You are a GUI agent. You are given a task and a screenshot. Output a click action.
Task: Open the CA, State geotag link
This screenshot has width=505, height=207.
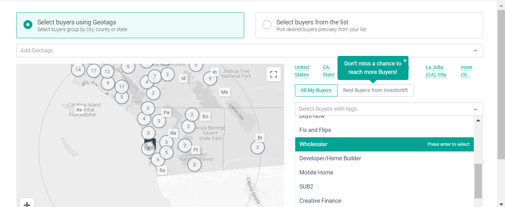[328, 71]
